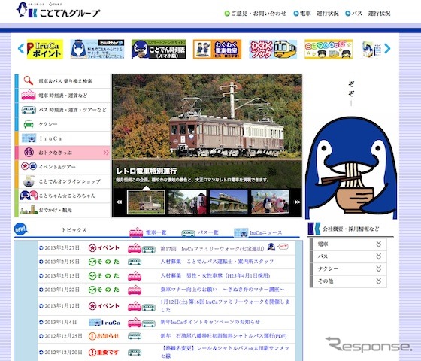This screenshot has height=361, width=421.
Task: Click the green taxi icon
Action: tap(29, 124)
